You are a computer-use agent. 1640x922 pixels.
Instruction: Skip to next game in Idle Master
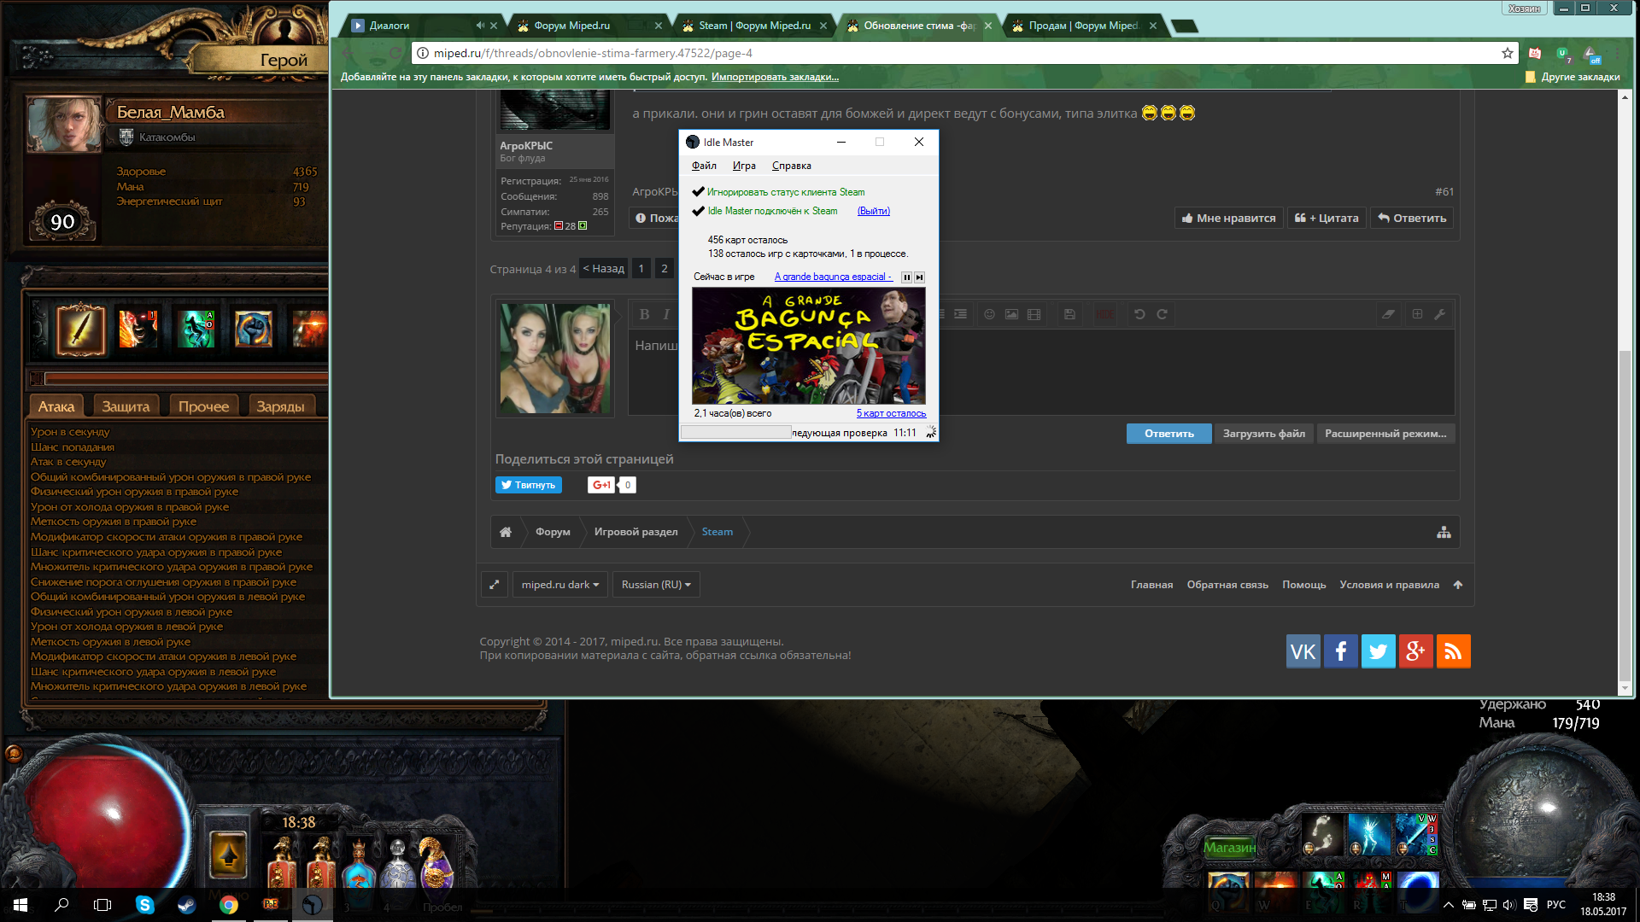point(919,277)
